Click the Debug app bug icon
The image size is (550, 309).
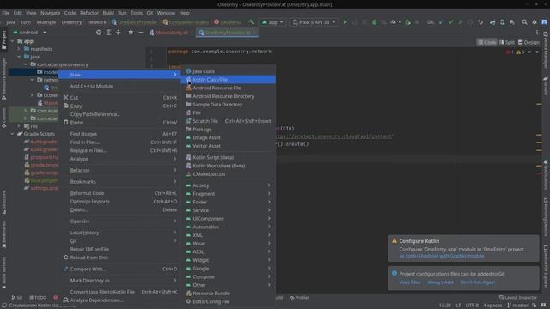click(375, 22)
